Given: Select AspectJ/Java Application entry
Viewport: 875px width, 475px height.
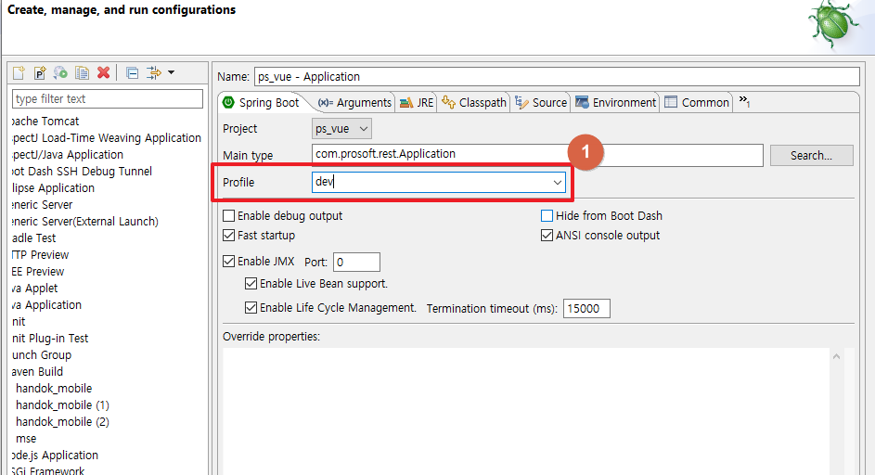Looking at the screenshot, I should (68, 155).
